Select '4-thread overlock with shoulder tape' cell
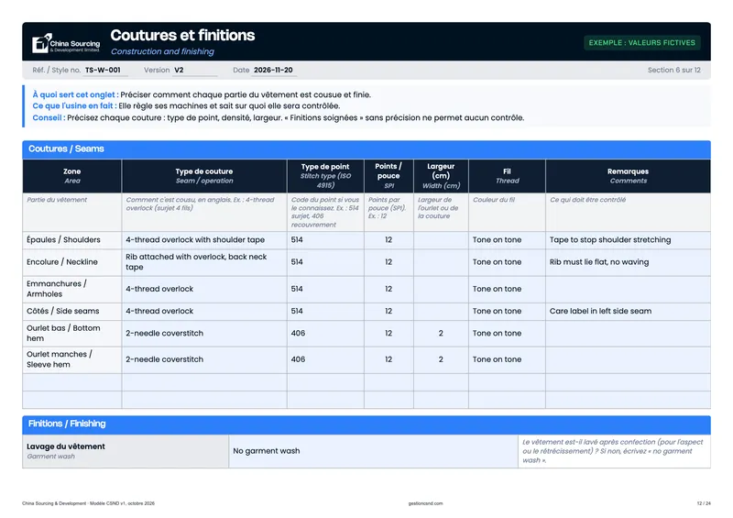 204,240
